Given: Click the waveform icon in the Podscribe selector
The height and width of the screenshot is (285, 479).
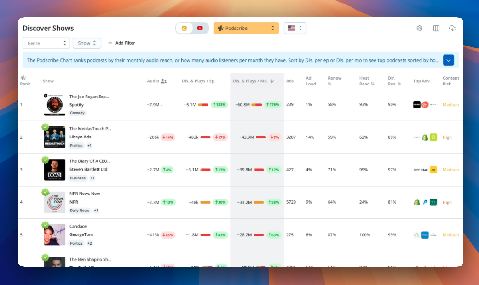Looking at the screenshot, I should click(221, 28).
